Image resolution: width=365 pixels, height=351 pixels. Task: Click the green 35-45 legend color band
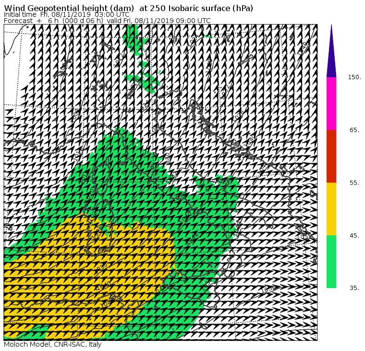tap(331, 262)
